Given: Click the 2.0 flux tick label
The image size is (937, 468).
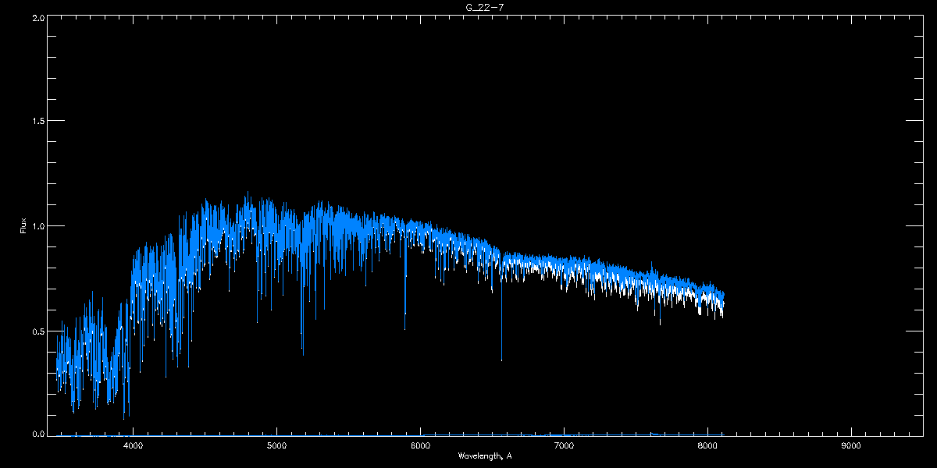Looking at the screenshot, I should (x=38, y=17).
